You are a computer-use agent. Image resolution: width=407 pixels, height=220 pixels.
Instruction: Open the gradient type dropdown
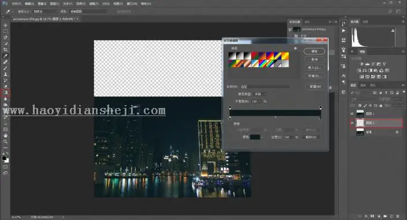(260, 94)
